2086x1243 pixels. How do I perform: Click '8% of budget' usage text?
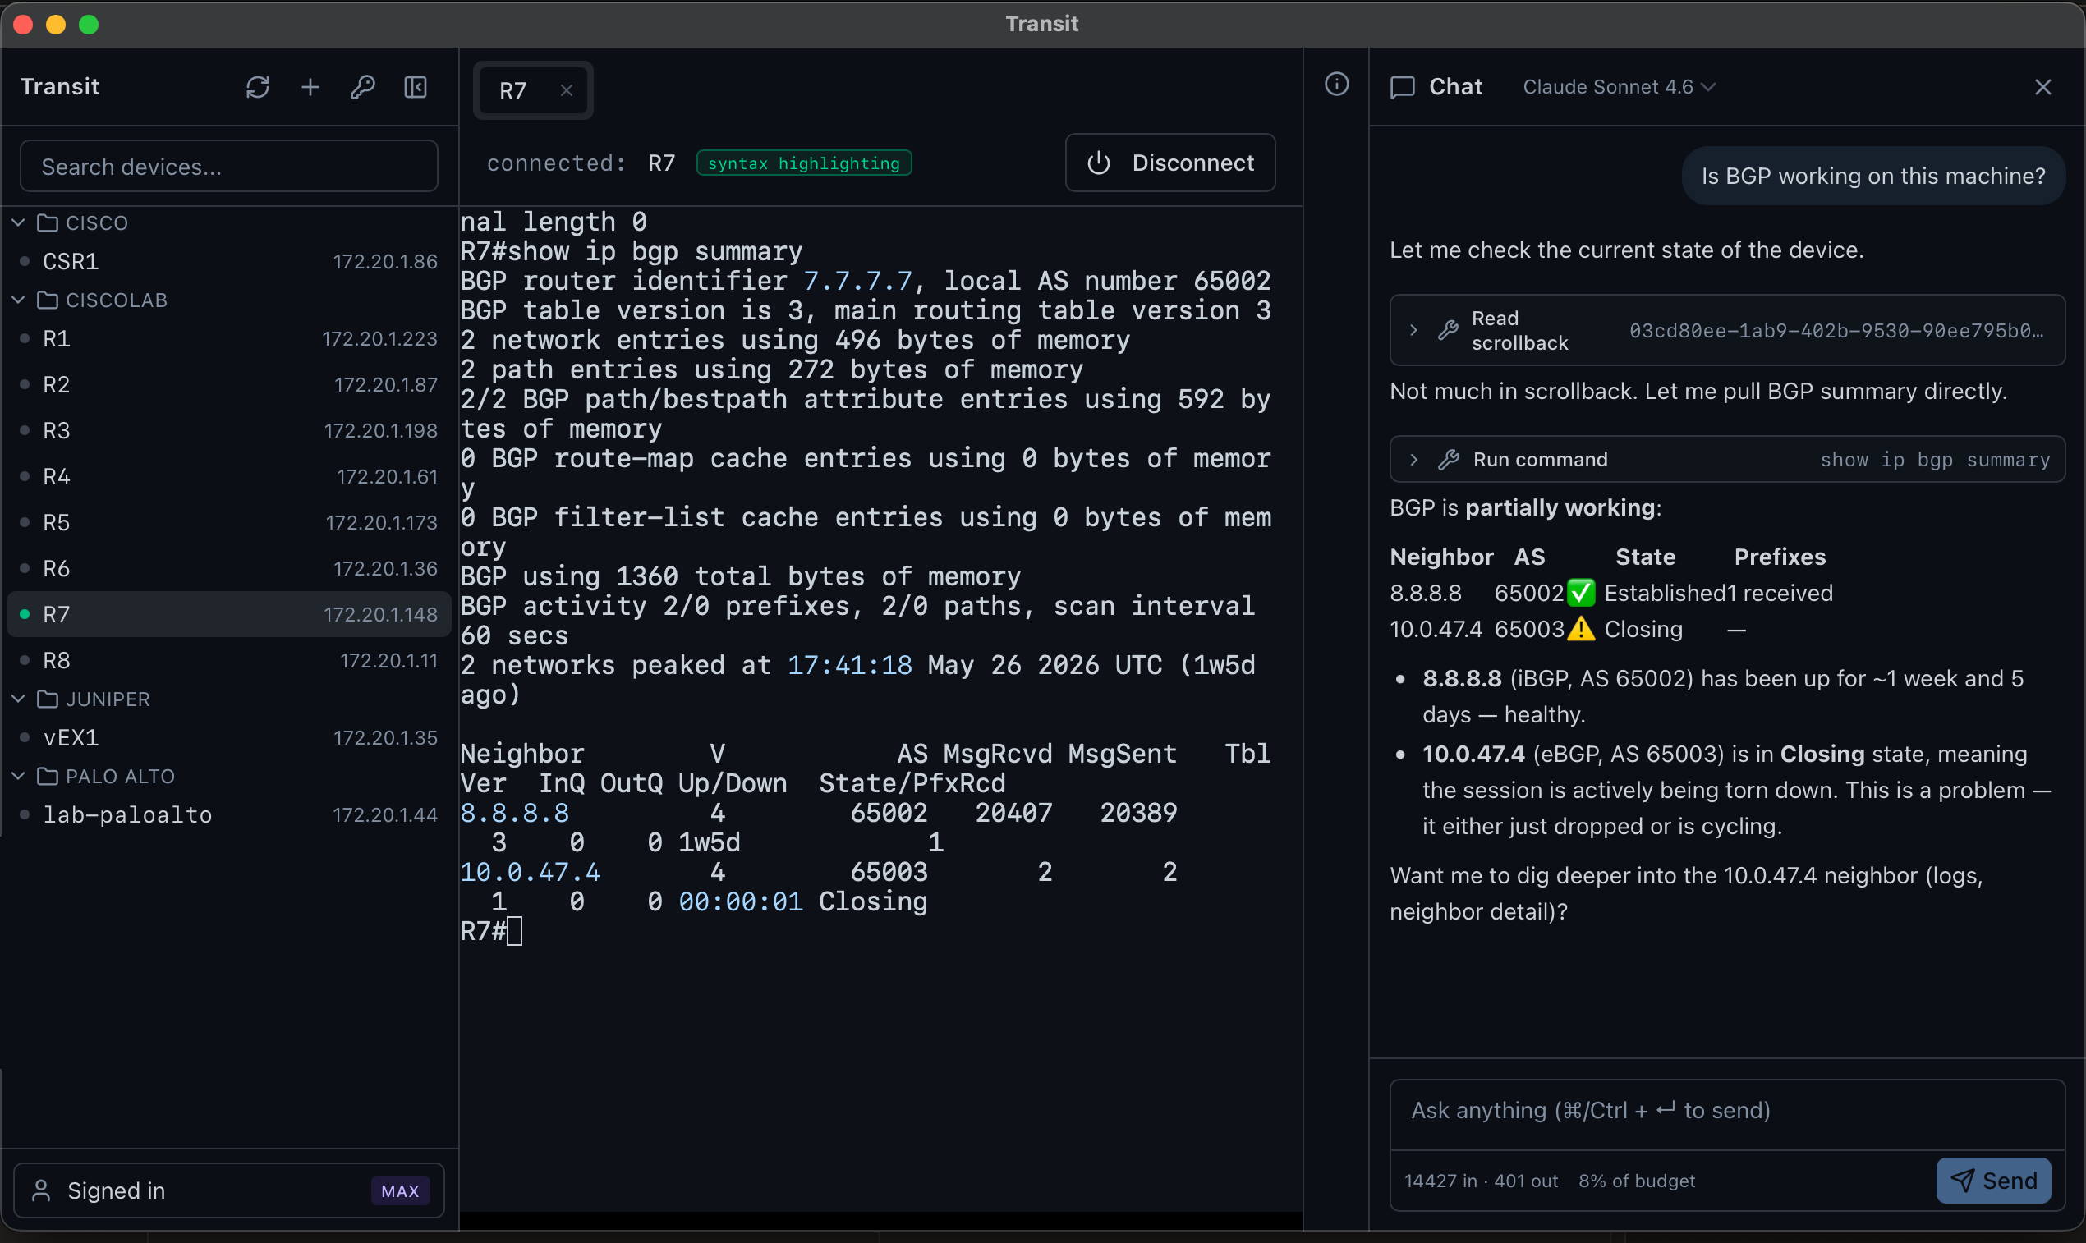tap(1636, 1181)
